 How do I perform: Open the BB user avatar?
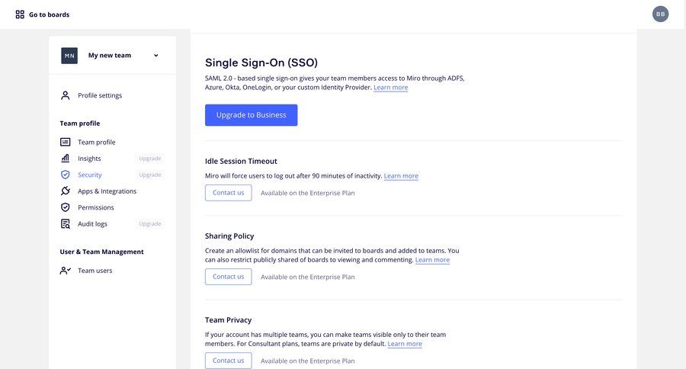[660, 14]
